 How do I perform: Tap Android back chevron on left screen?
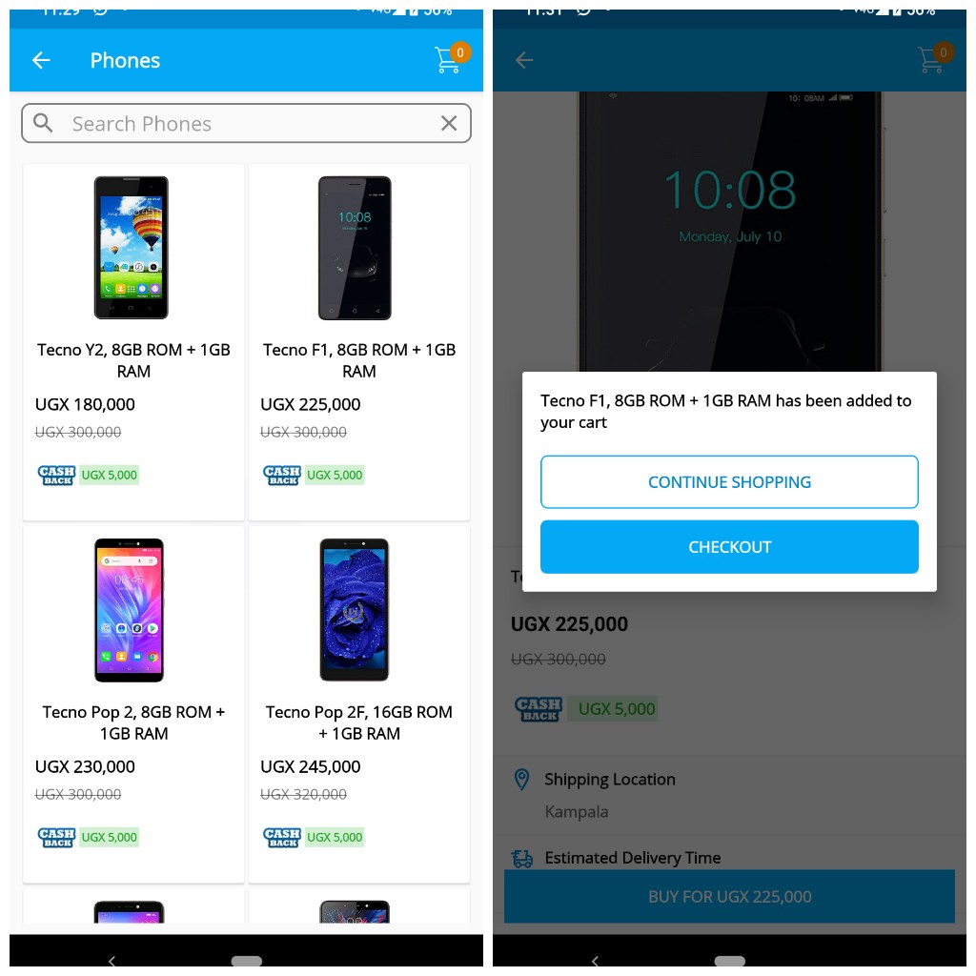(x=112, y=961)
